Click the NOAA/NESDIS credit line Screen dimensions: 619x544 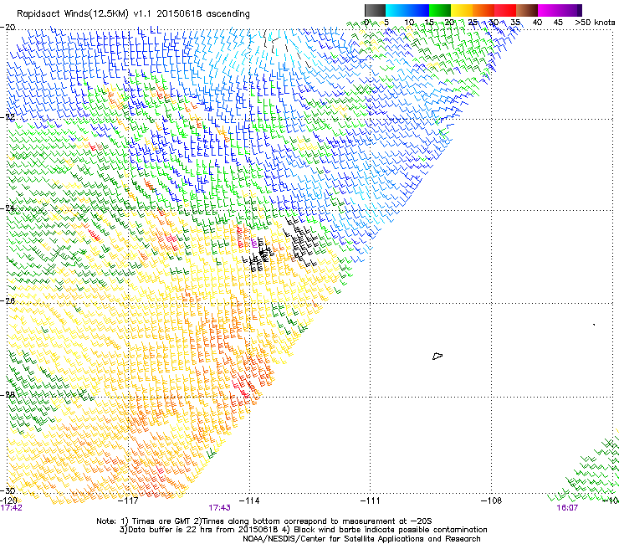pyautogui.click(x=361, y=539)
